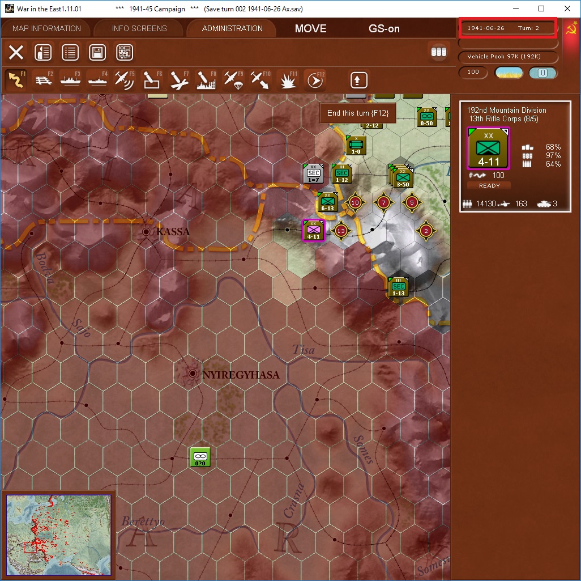
Task: Click the 68% supply percentage value
Action: coord(553,147)
